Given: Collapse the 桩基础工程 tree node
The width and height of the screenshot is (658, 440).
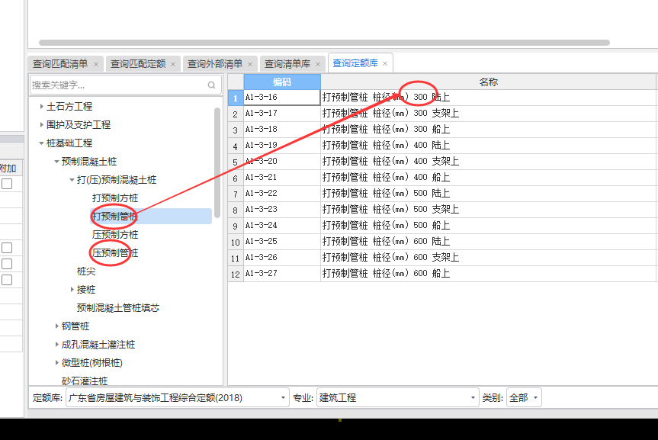Looking at the screenshot, I should (41, 143).
